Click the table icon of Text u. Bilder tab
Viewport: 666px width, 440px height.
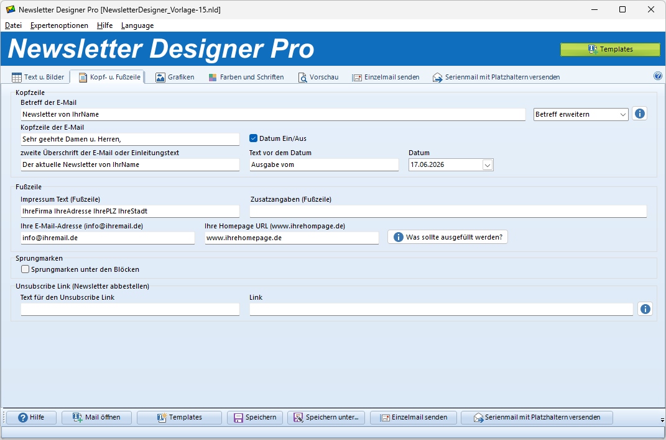tap(17, 77)
